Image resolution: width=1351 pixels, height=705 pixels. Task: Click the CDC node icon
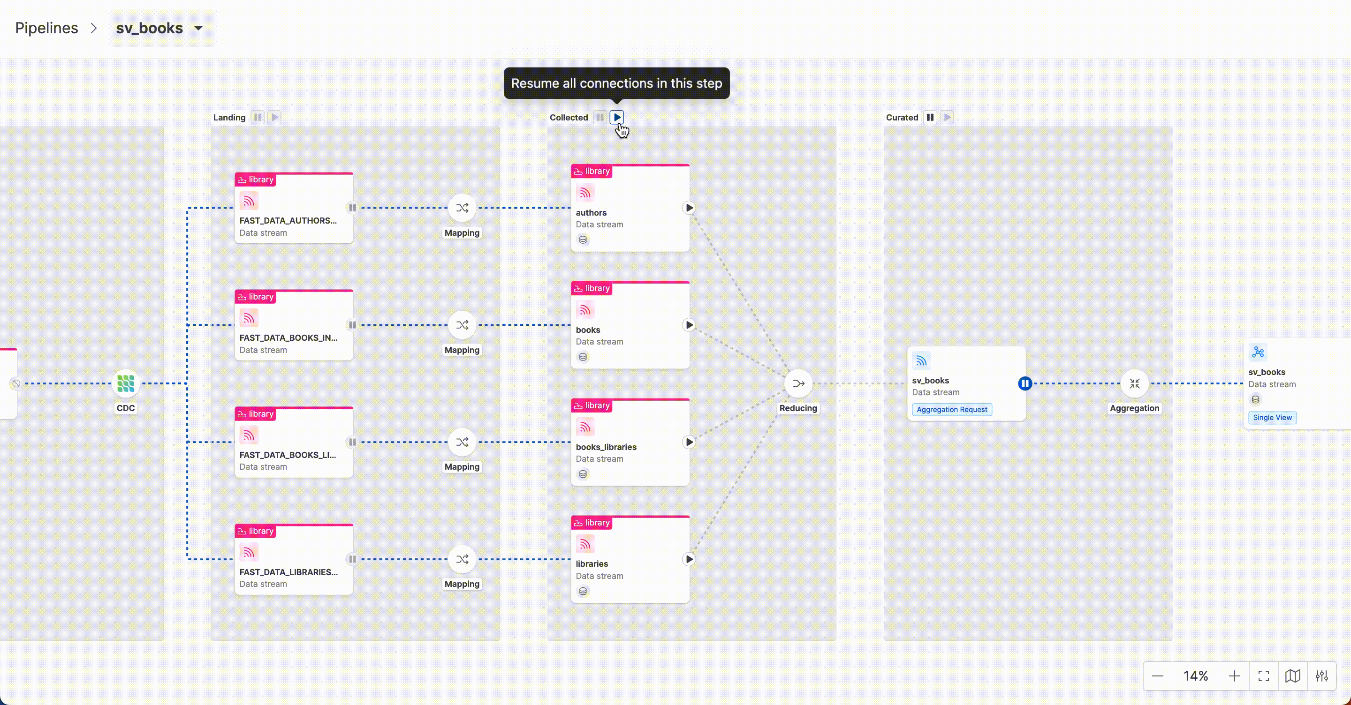(x=125, y=383)
